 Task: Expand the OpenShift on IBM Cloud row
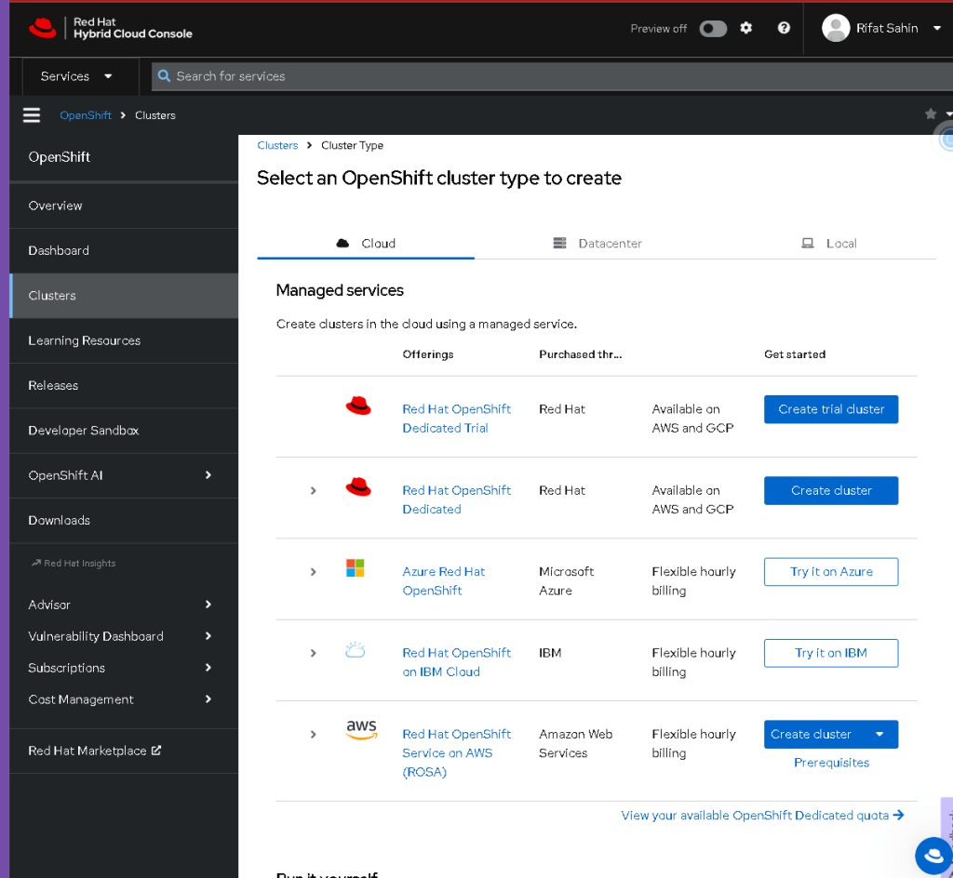[x=313, y=653]
